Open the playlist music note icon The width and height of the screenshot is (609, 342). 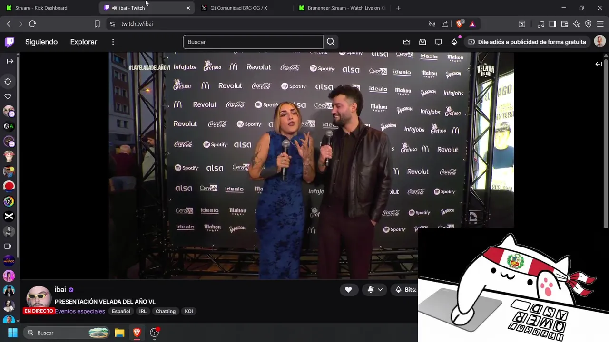tap(541, 24)
